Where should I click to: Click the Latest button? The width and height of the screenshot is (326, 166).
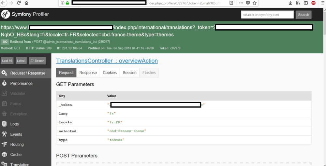(x=21, y=61)
